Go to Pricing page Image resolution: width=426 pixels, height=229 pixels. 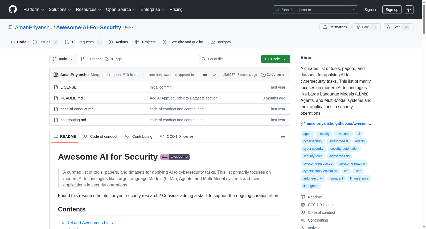[176, 10]
